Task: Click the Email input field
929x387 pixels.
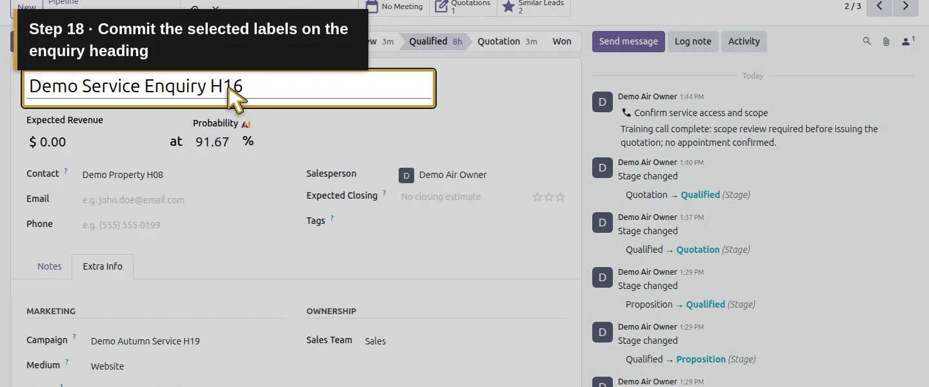Action: coord(183,200)
